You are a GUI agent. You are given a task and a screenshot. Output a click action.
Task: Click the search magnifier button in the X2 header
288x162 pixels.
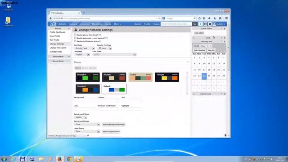coord(194,24)
